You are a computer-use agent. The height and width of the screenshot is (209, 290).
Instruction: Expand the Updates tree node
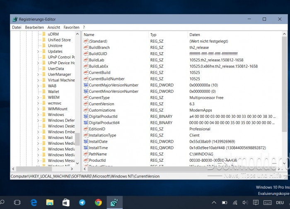pos(38,51)
